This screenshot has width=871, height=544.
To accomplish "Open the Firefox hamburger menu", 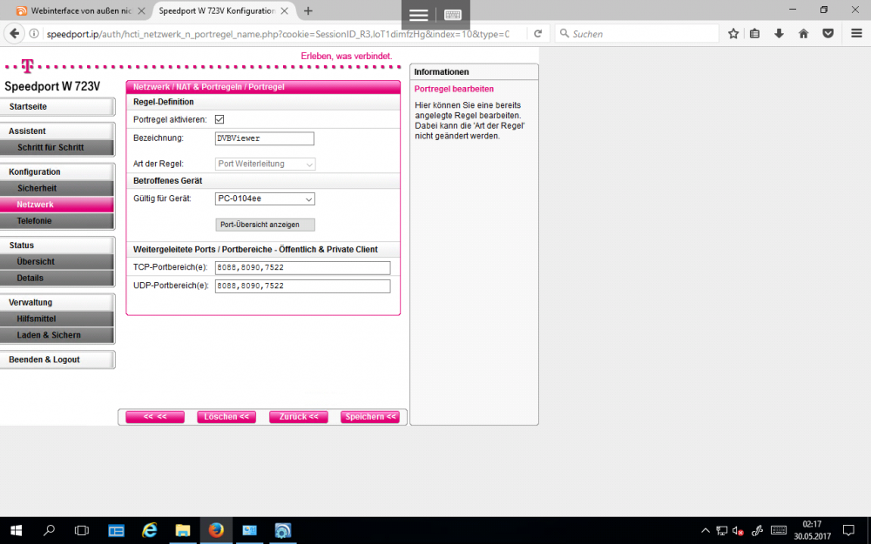I will point(856,34).
